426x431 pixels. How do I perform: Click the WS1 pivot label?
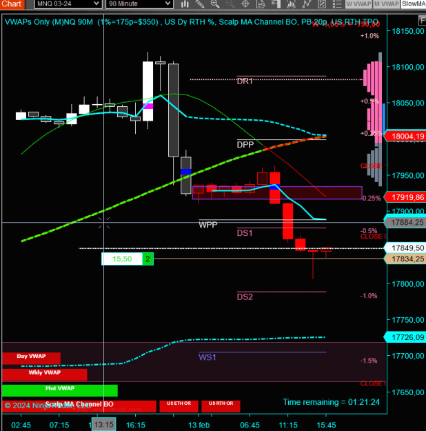[x=207, y=357]
